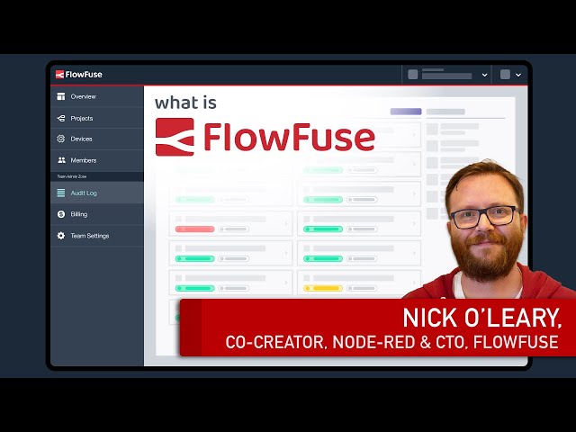Click the purple highlighted tab placeholder
The image size is (576, 432).
click(x=406, y=112)
